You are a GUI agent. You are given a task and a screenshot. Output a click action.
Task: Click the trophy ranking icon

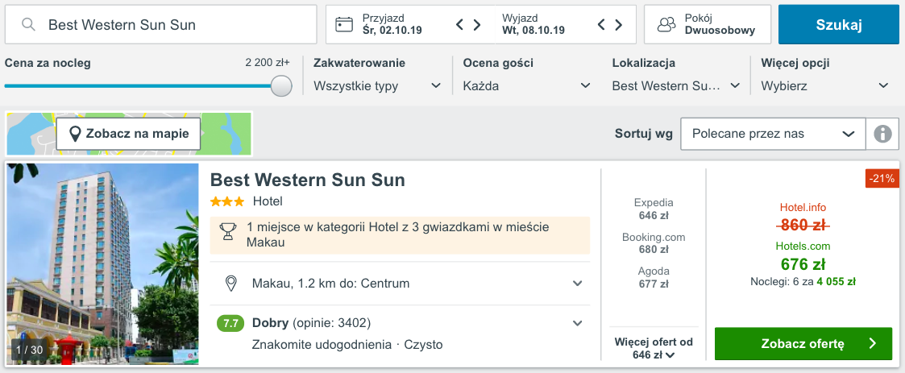pos(228,234)
